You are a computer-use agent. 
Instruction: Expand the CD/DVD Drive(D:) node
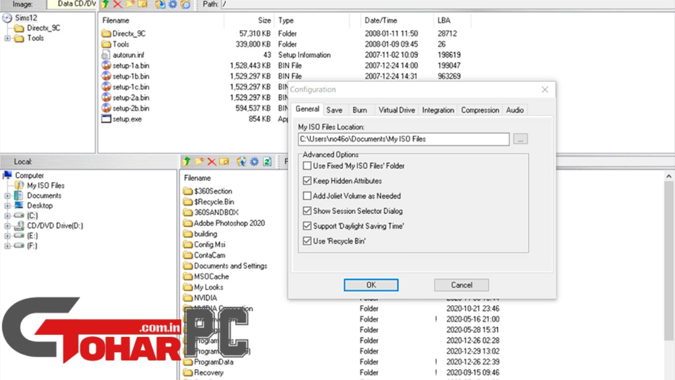tap(7, 226)
